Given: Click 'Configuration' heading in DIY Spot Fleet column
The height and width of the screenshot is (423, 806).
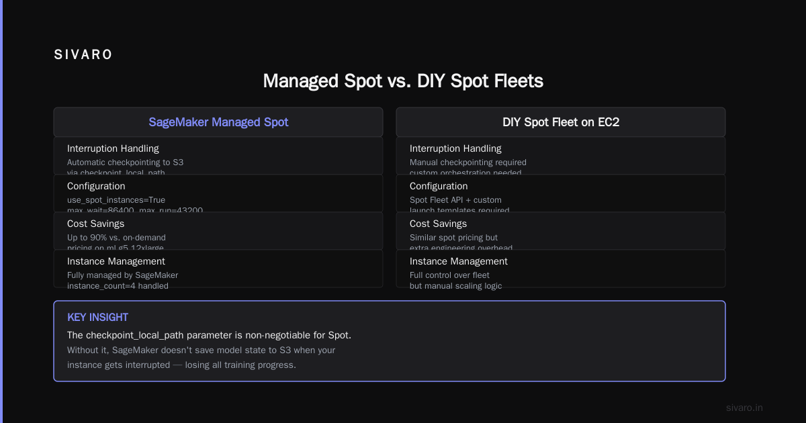Looking at the screenshot, I should (439, 186).
